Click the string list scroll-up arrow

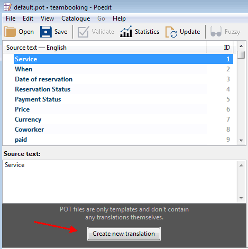pos(241,46)
